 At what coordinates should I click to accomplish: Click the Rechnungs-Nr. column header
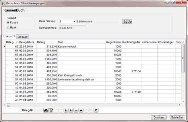[x=131, y=42]
